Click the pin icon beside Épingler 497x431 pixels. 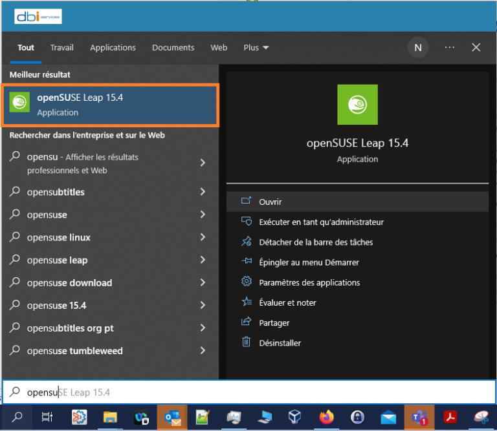(247, 261)
